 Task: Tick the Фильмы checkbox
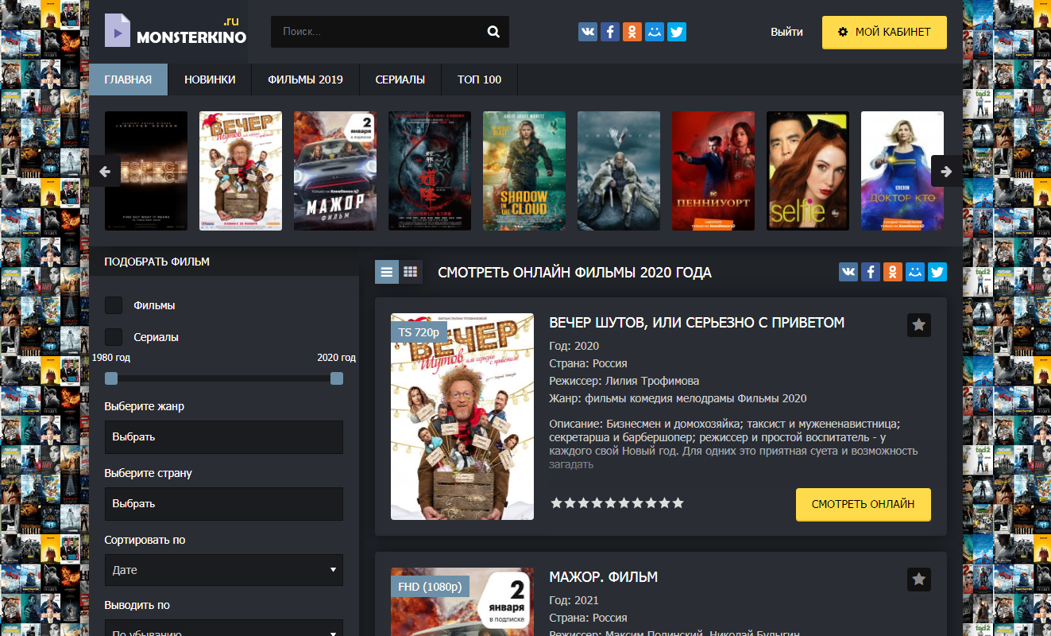pyautogui.click(x=114, y=305)
